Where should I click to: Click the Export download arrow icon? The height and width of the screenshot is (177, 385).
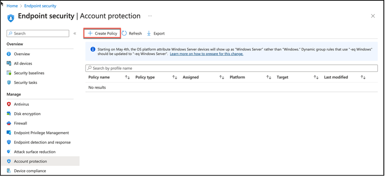coord(149,34)
